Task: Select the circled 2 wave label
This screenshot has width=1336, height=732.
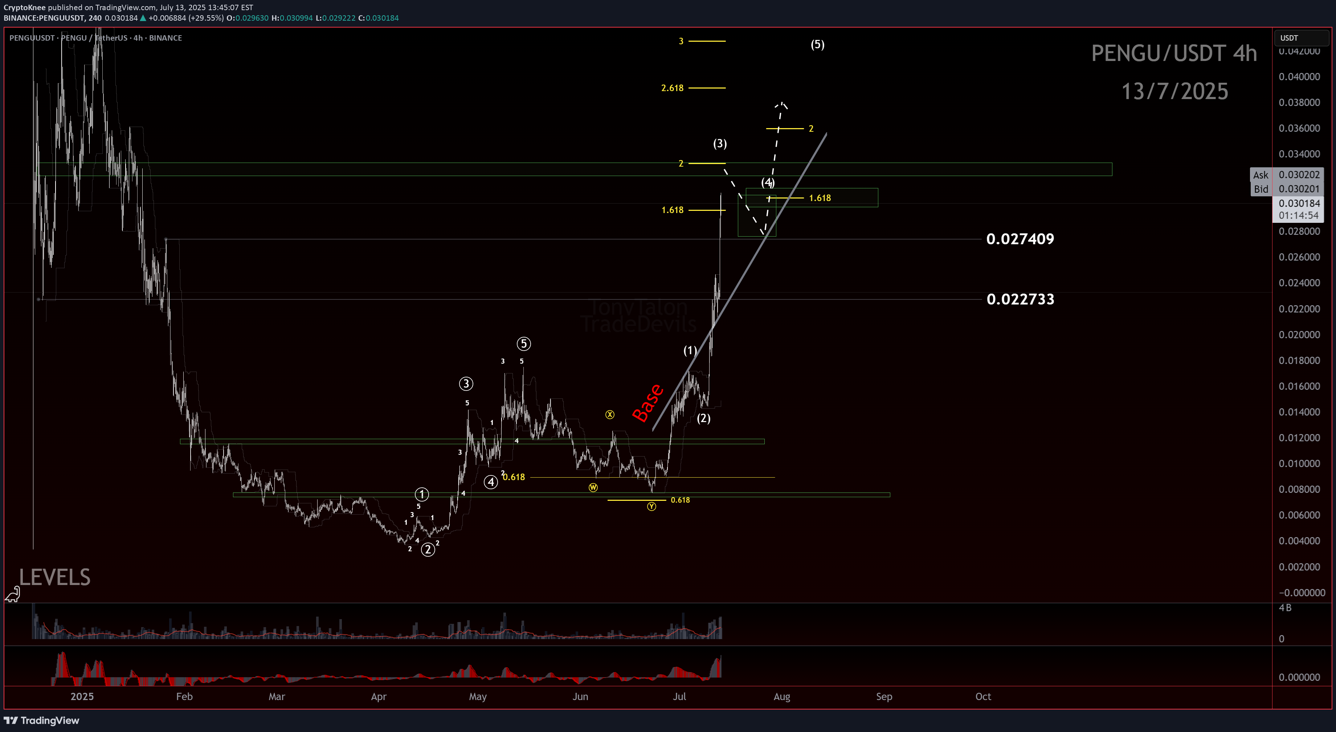Action: point(428,549)
